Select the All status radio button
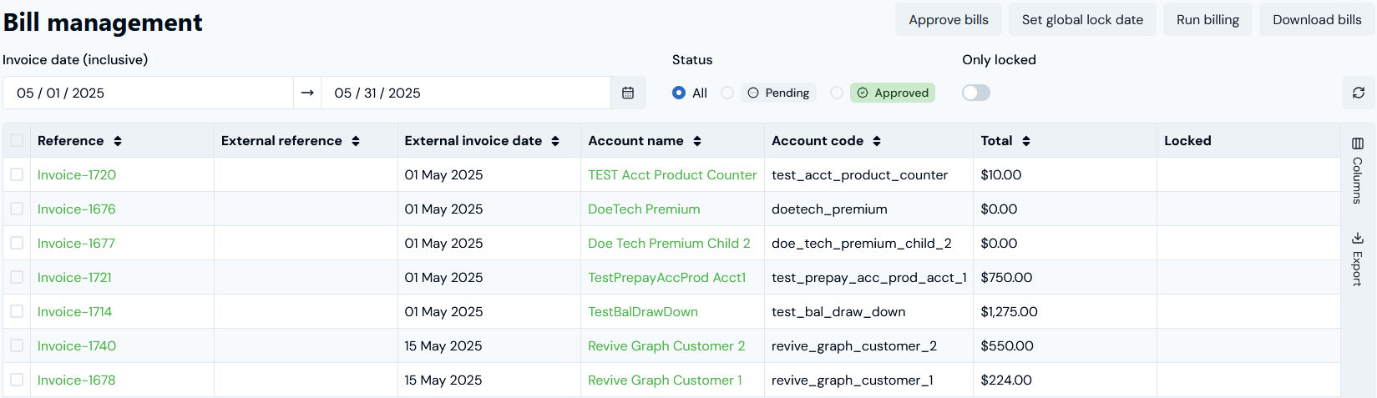 coord(679,93)
